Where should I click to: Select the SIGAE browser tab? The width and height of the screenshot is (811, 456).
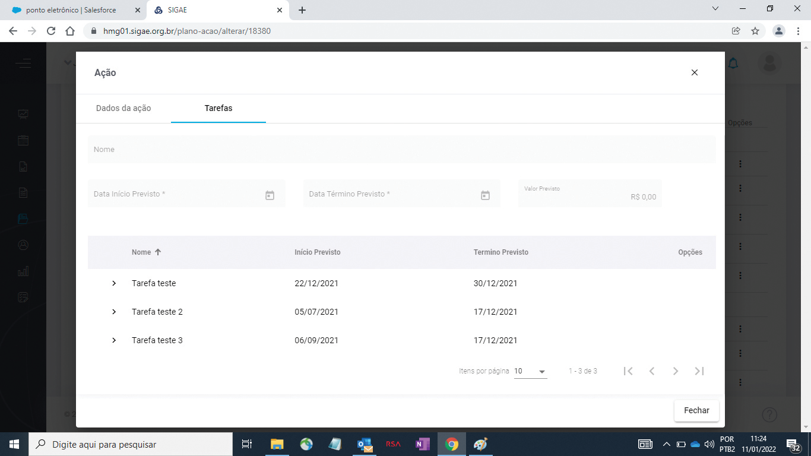coord(218,10)
